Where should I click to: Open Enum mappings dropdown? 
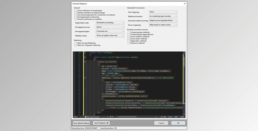pyautogui.click(x=163, y=25)
